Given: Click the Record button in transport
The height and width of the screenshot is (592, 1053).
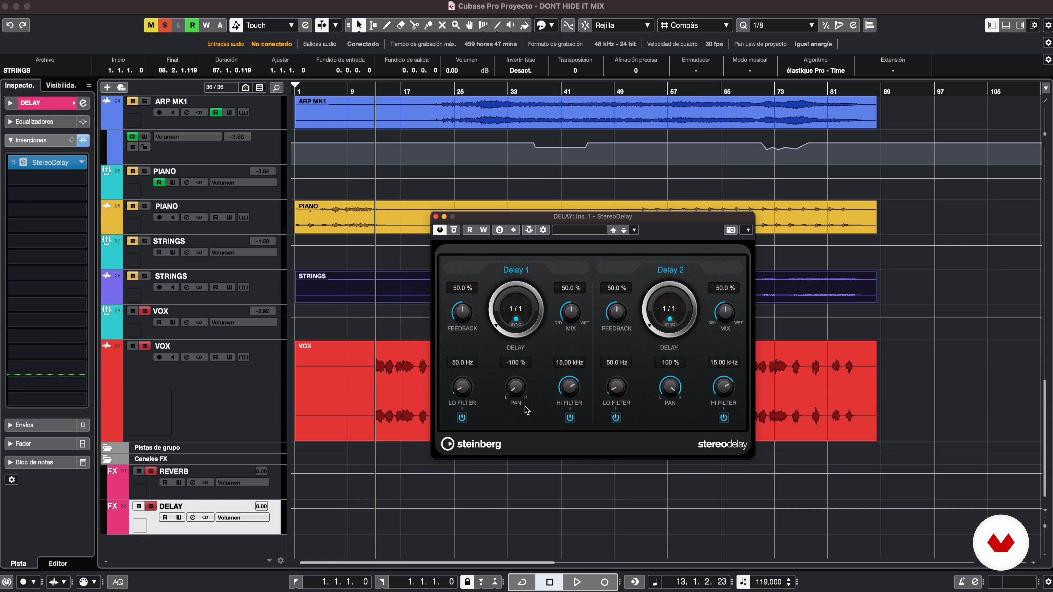Looking at the screenshot, I should coord(605,582).
